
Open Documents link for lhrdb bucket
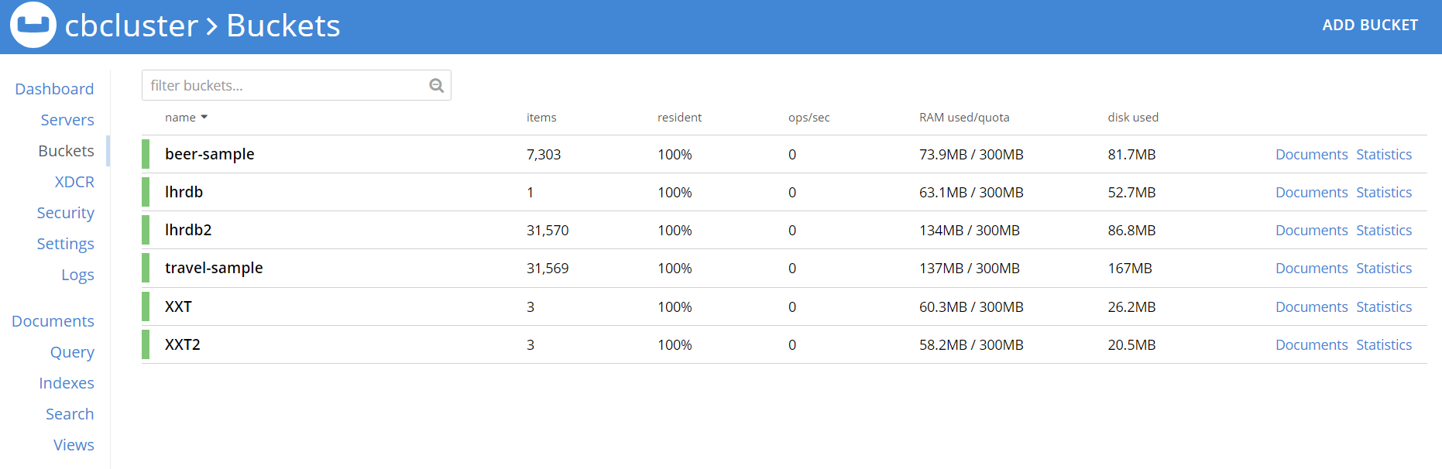1311,192
